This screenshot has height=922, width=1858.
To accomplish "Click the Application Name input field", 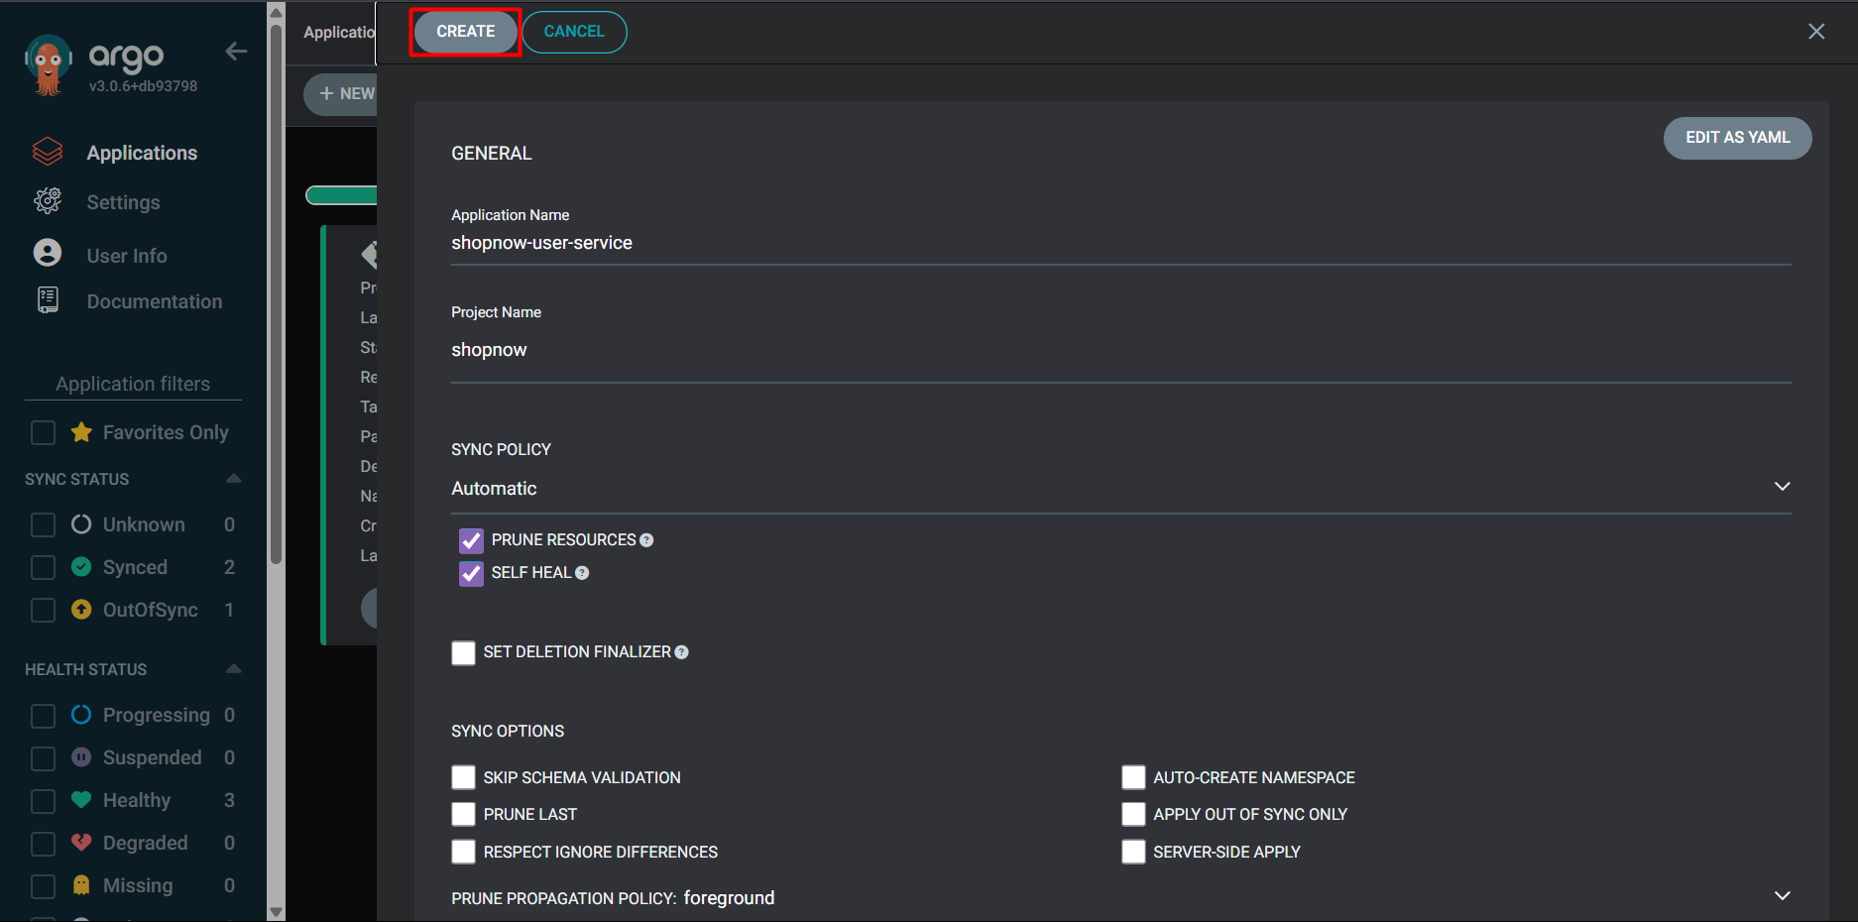I will click(1120, 244).
